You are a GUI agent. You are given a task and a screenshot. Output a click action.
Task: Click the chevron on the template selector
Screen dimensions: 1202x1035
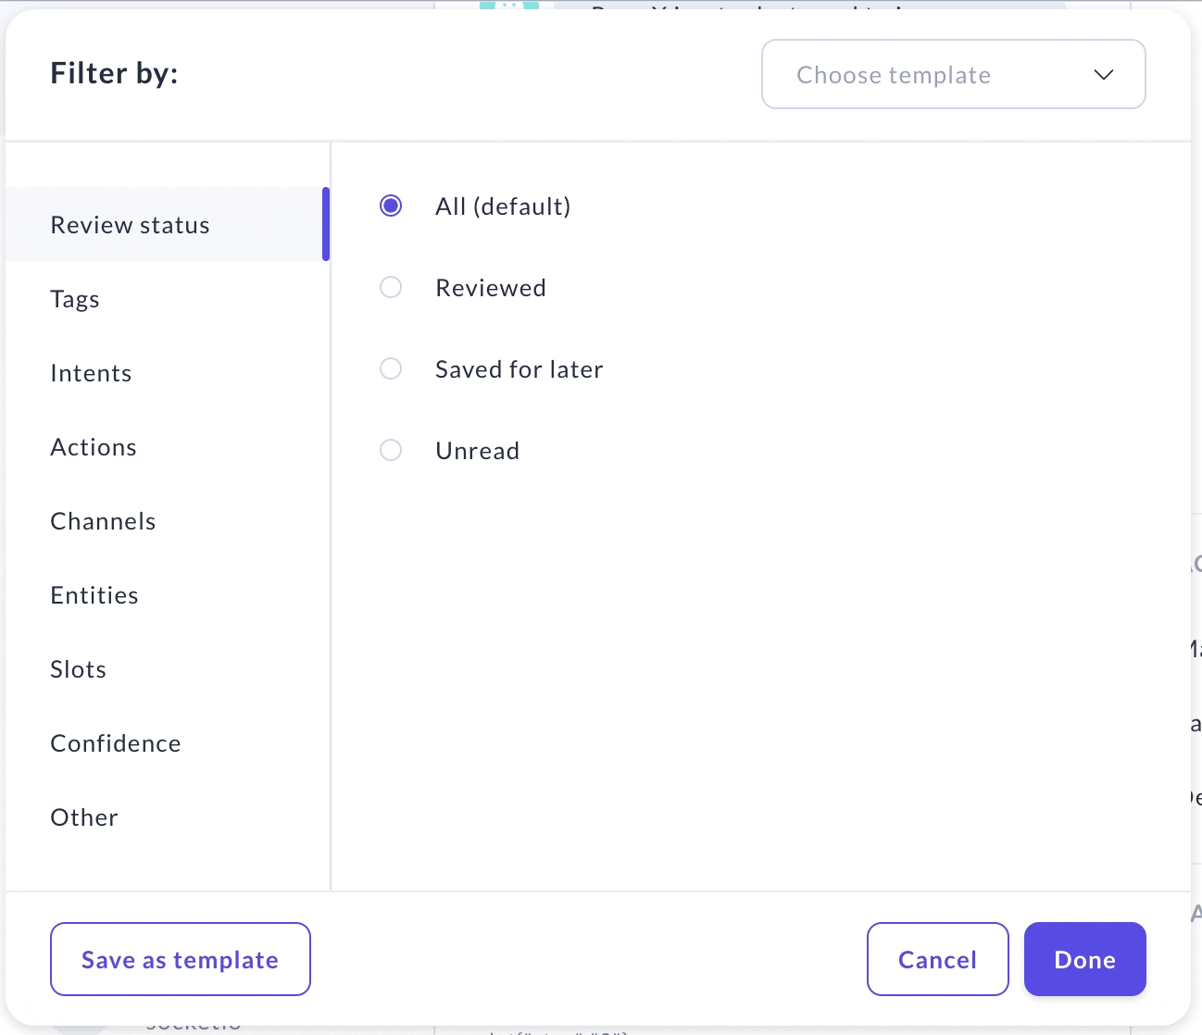coord(1103,74)
